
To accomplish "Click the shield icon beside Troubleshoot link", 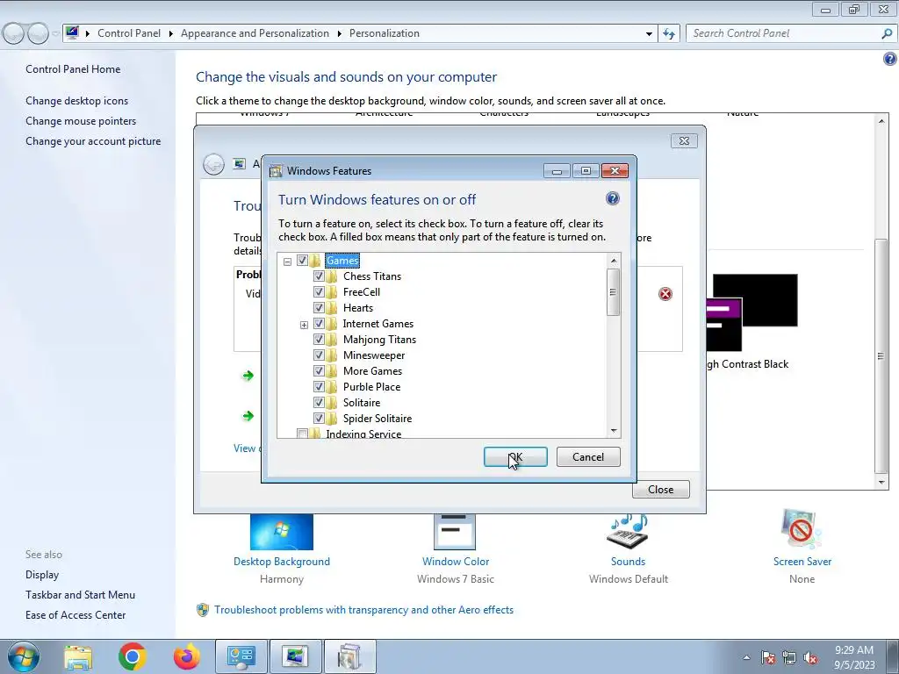I will point(203,610).
